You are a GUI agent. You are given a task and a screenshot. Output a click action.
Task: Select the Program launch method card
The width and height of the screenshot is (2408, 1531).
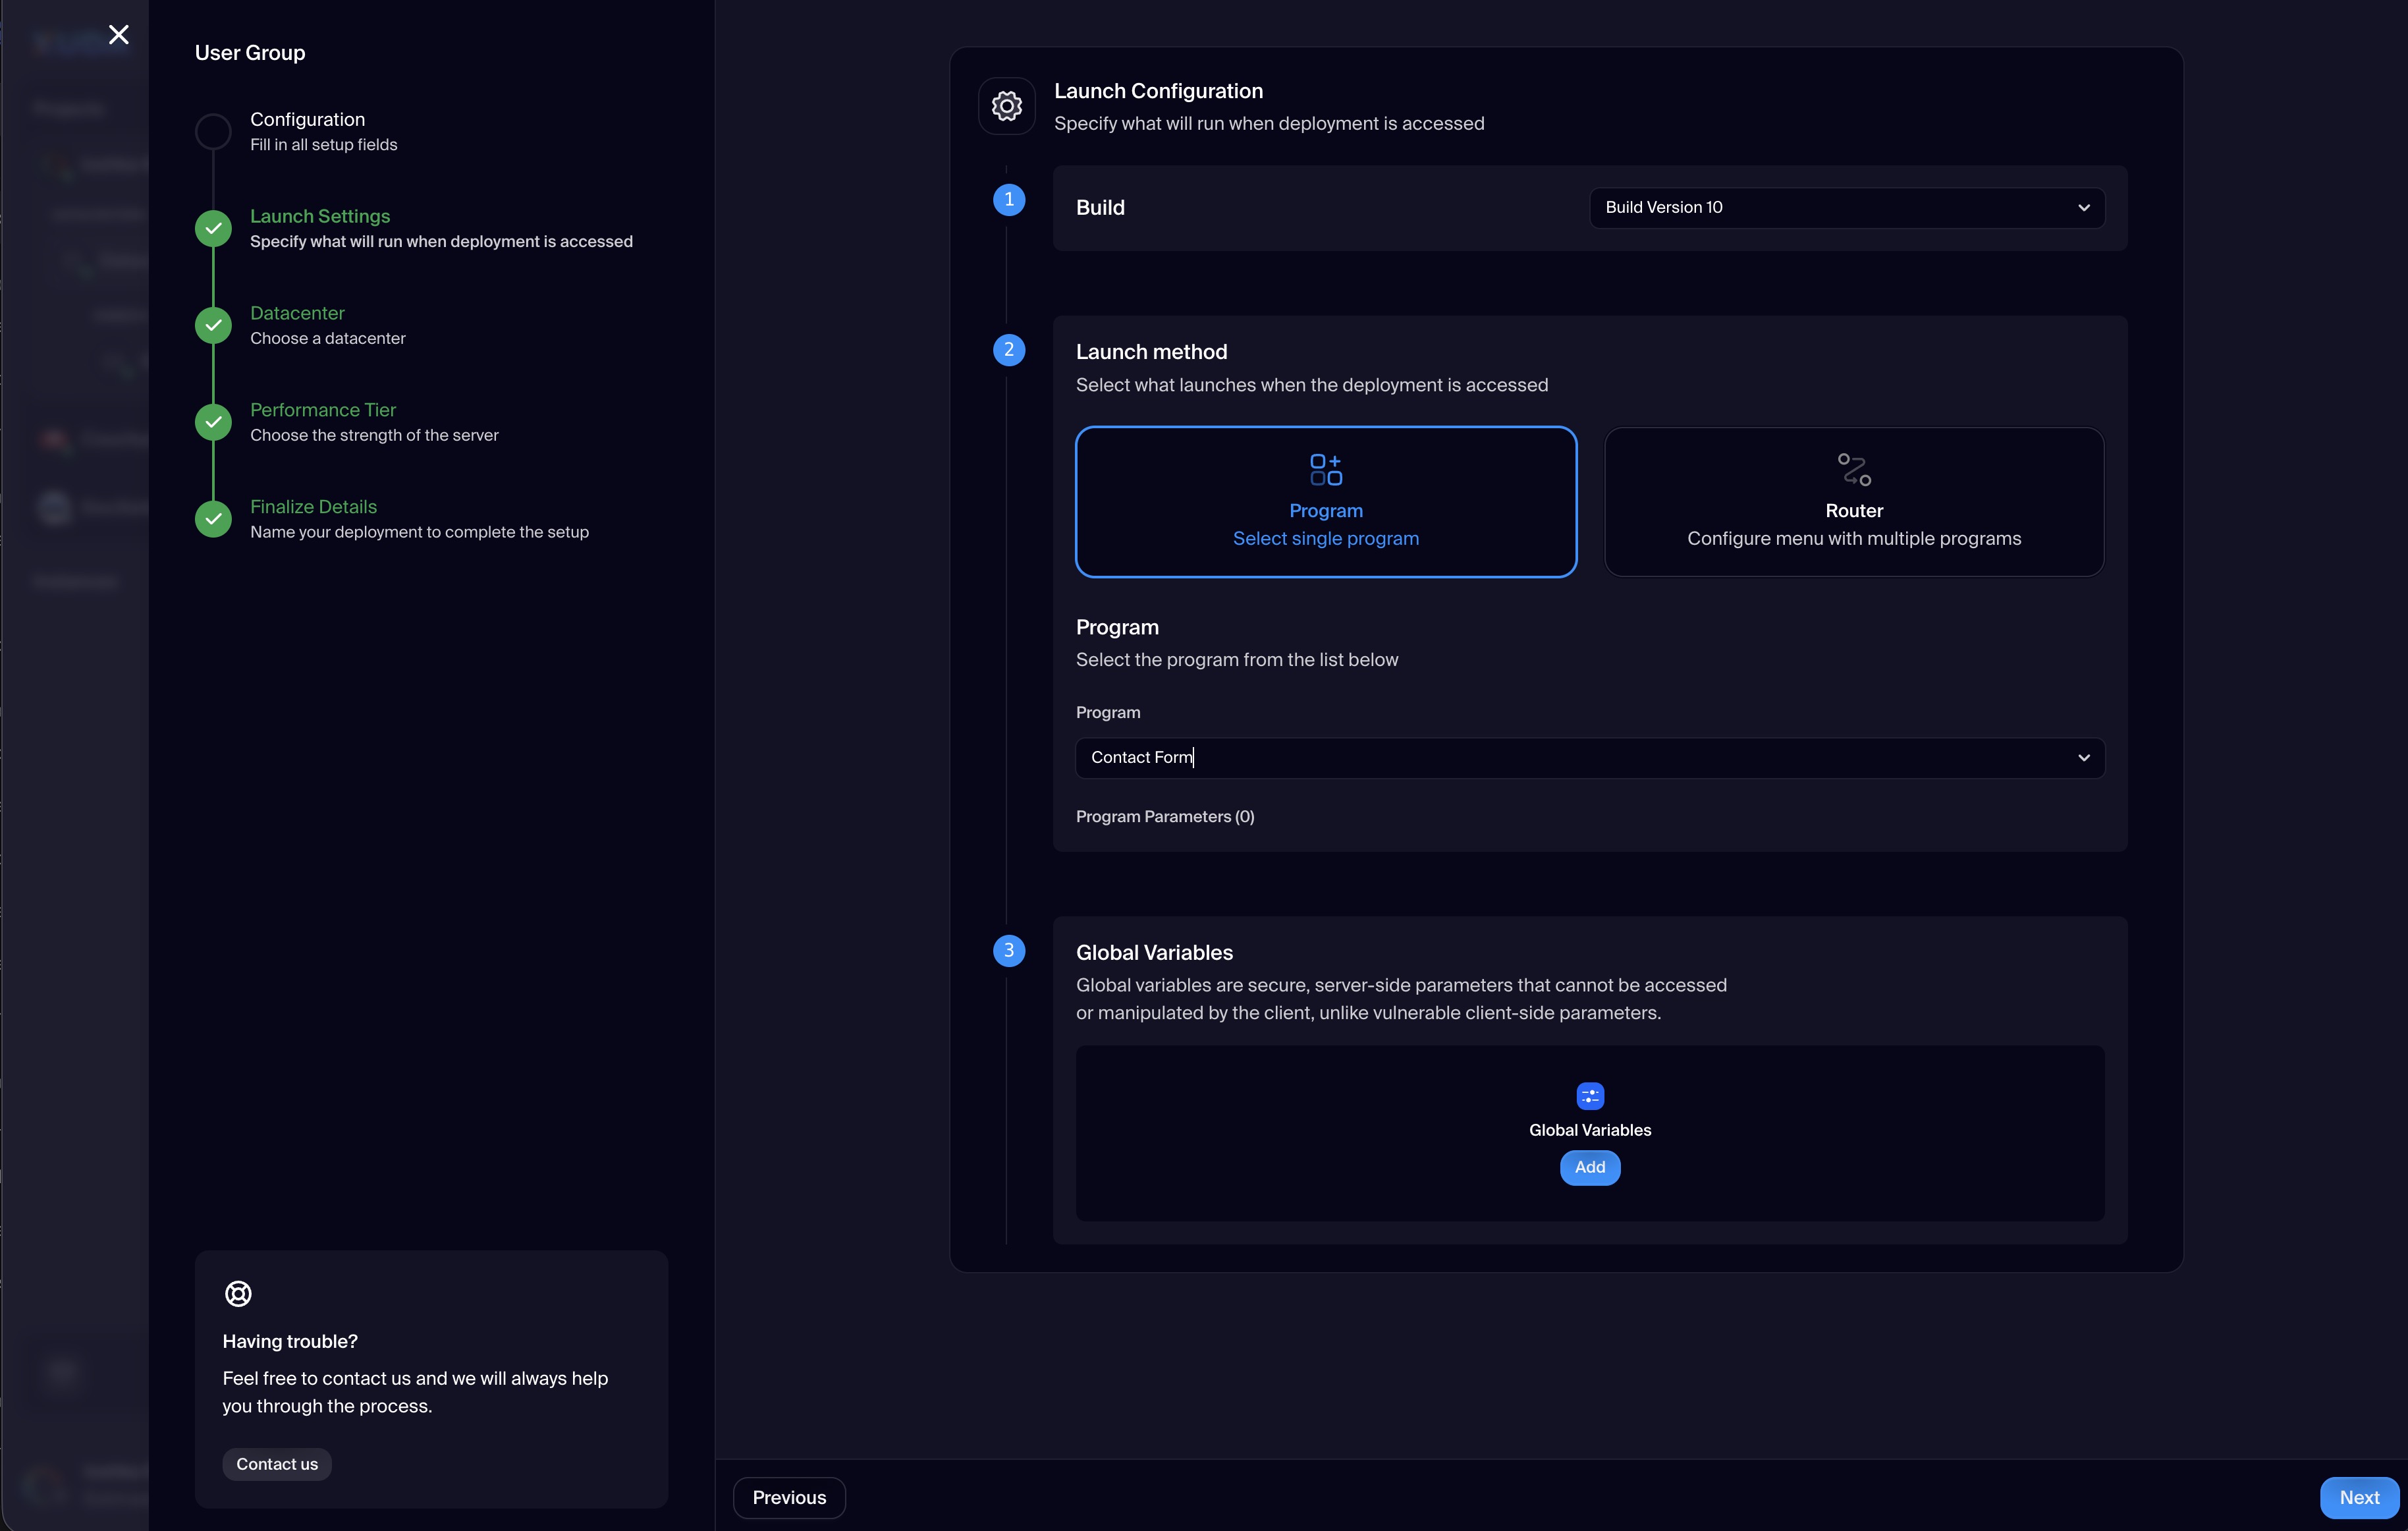[1326, 501]
